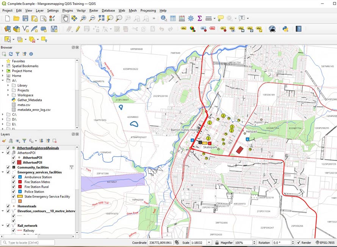Click the Zoom In magnifier tool
This screenshot has width=337, height=247.
coord(83,19)
